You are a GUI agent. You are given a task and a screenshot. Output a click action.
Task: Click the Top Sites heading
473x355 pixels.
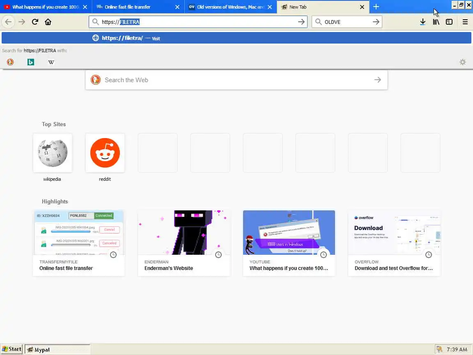tap(54, 124)
